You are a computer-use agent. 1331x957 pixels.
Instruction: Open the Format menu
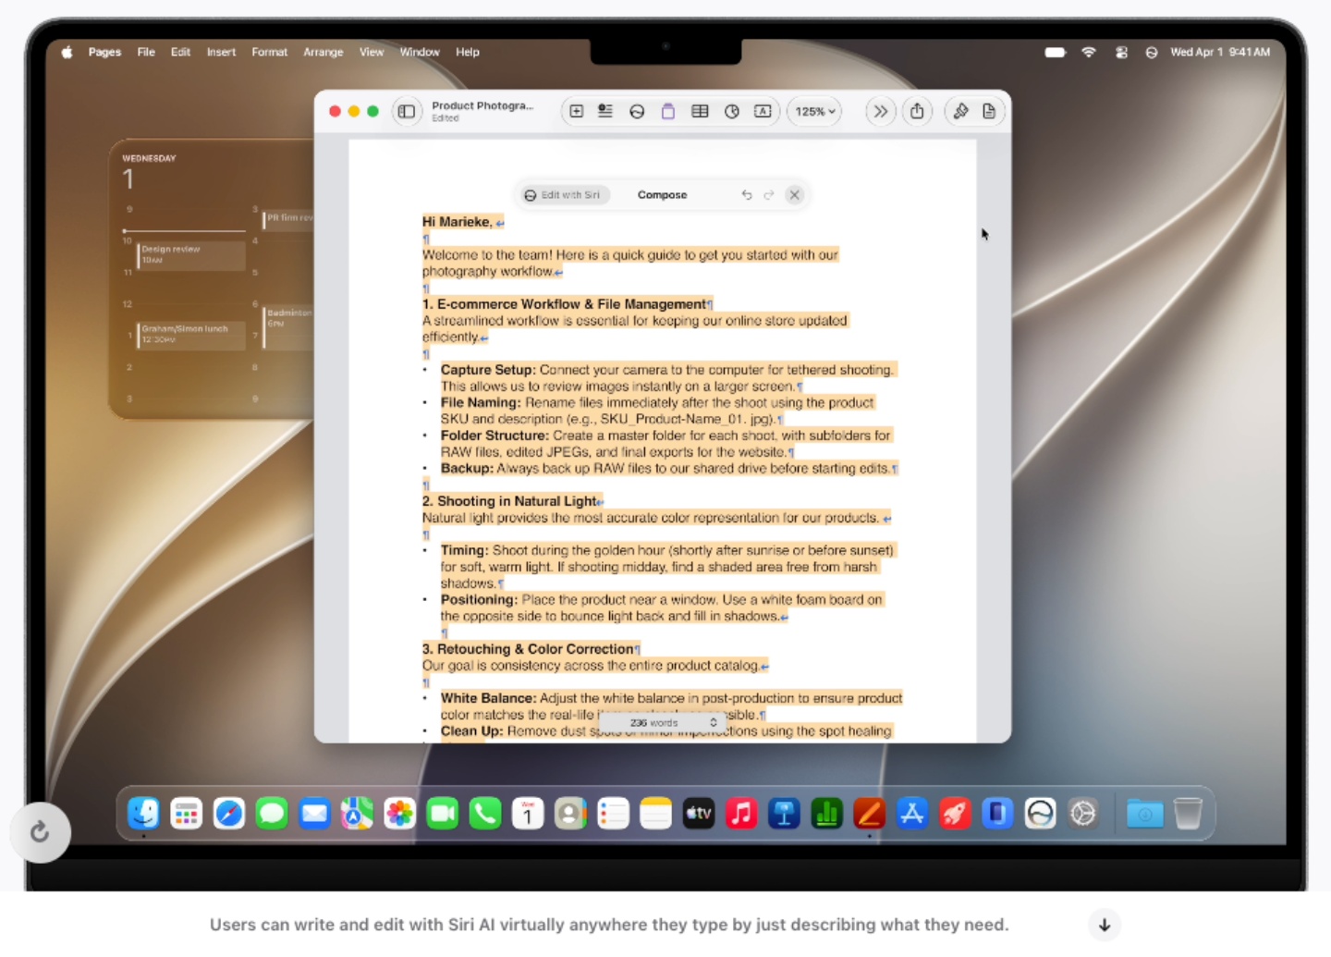point(270,53)
